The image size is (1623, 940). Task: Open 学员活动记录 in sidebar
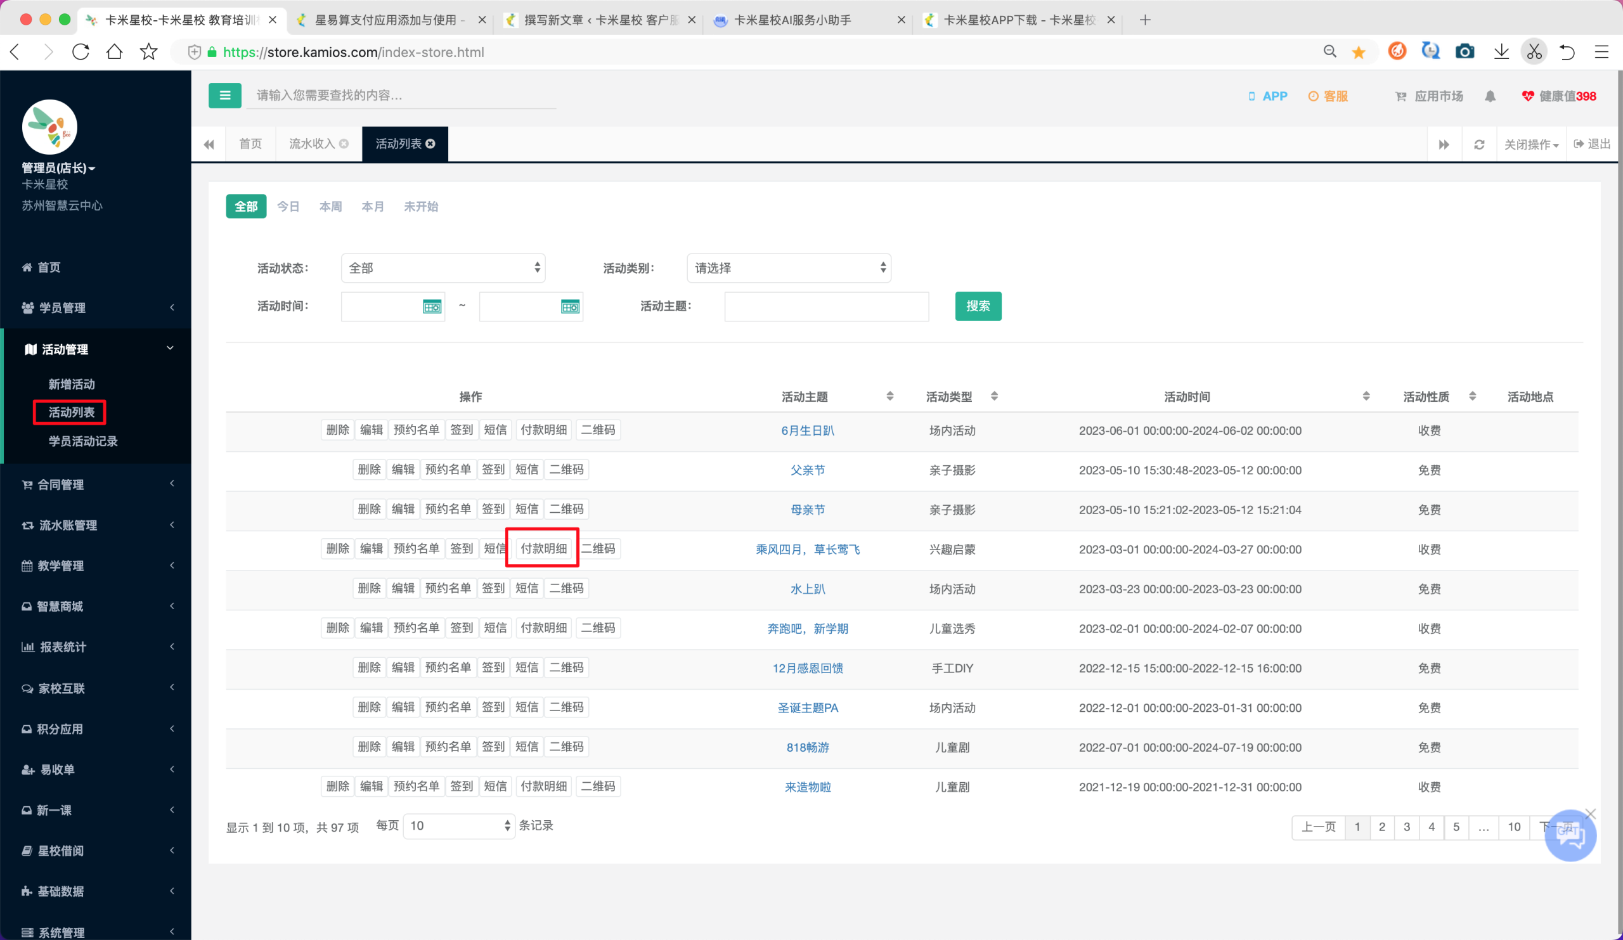(83, 441)
